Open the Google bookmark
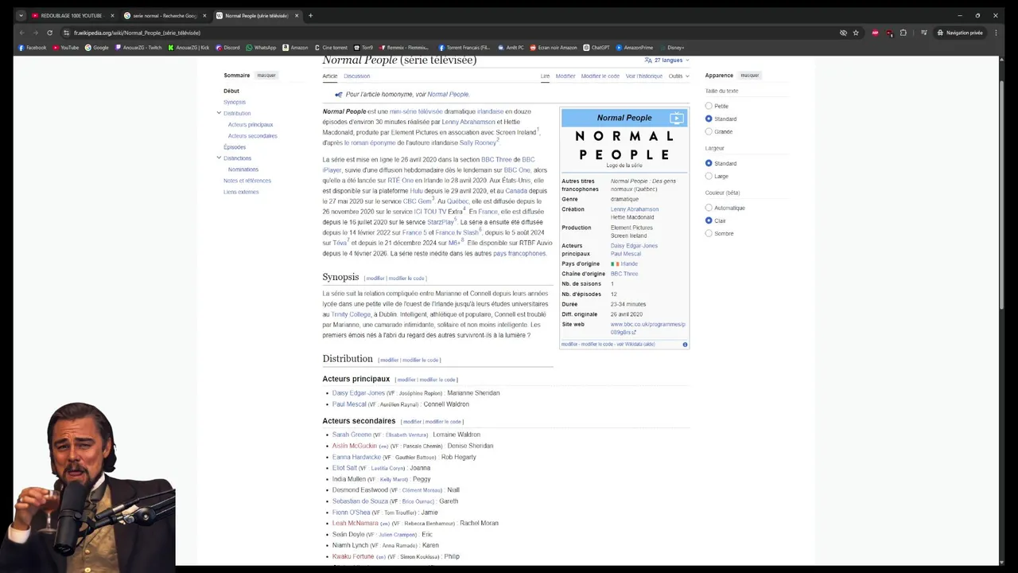This screenshot has width=1018, height=573. (x=97, y=47)
